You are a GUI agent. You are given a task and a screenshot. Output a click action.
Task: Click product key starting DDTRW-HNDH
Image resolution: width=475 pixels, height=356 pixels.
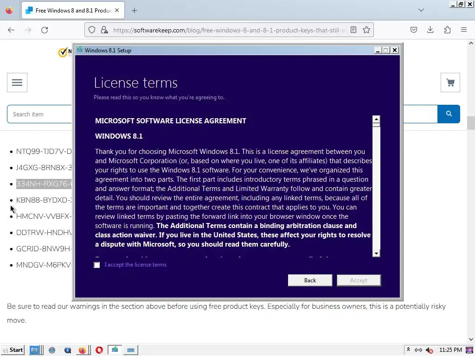click(44, 233)
